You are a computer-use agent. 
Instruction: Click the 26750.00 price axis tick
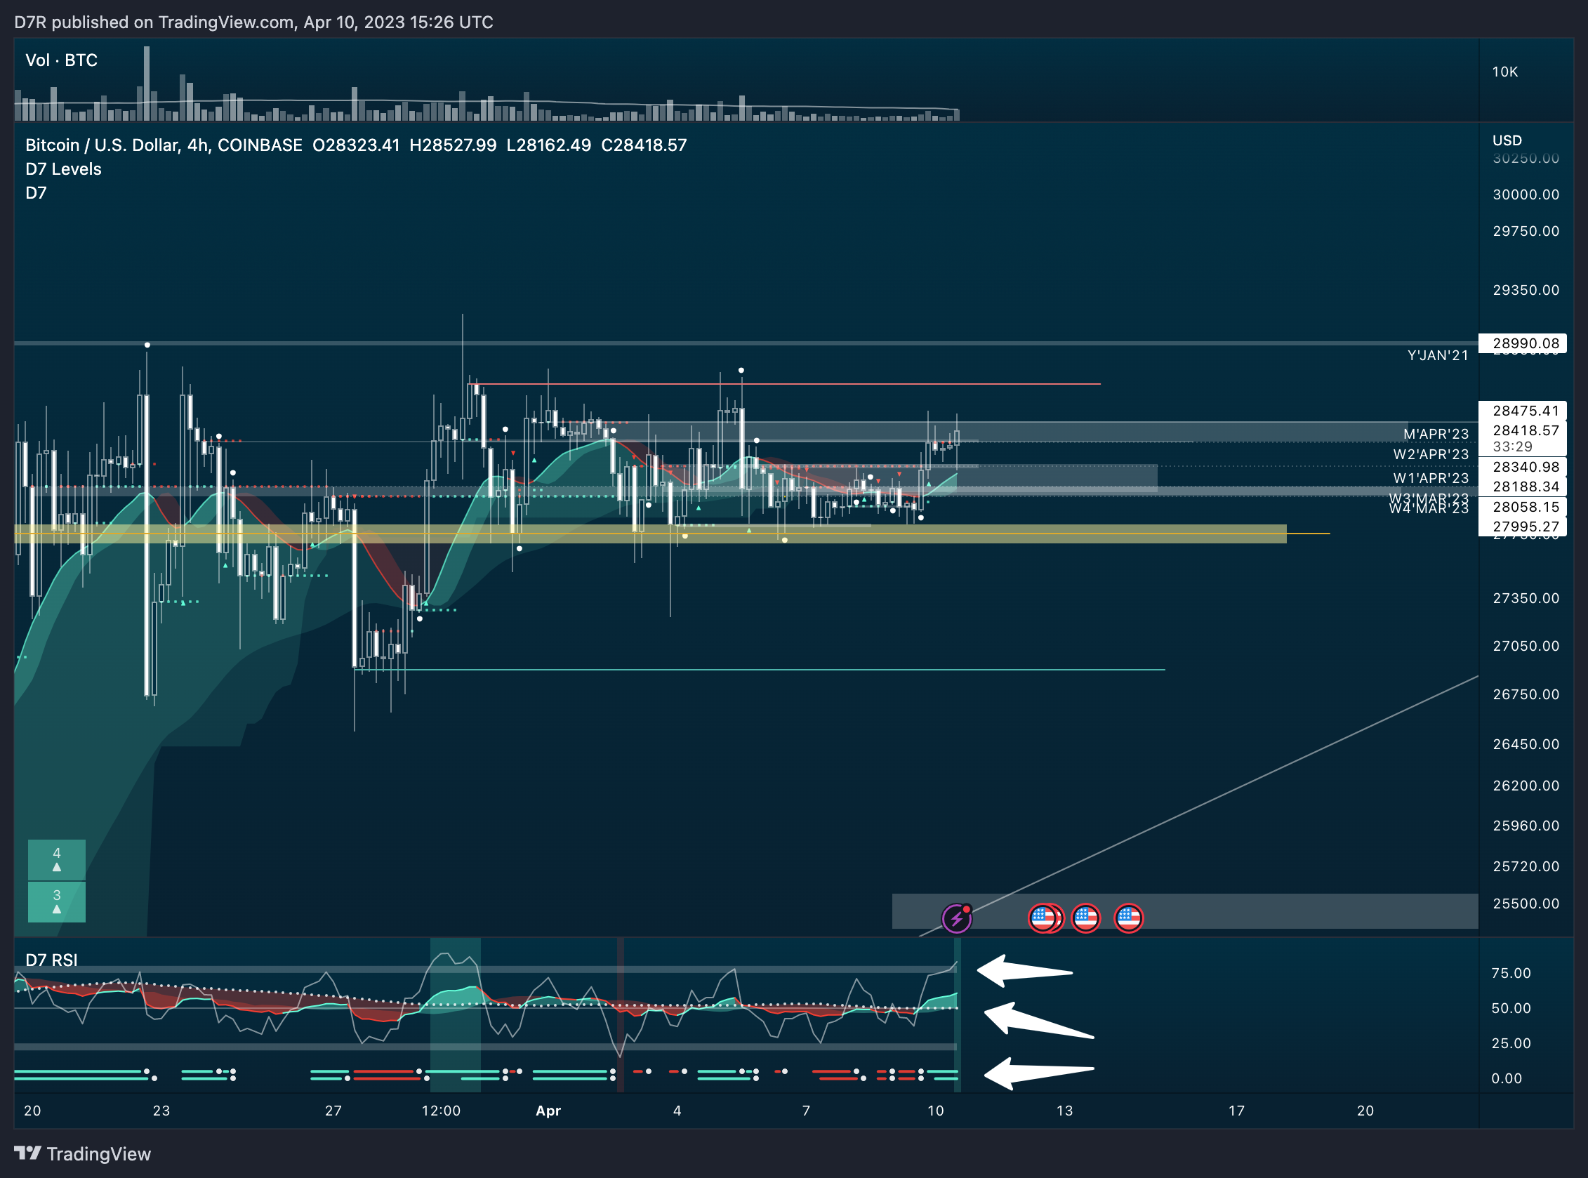(x=1526, y=694)
